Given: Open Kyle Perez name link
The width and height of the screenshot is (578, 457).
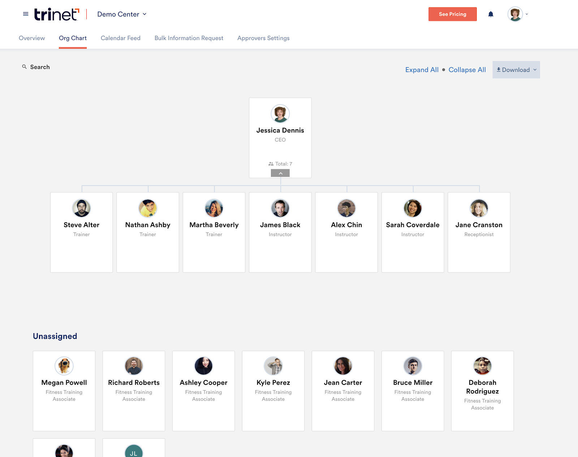Looking at the screenshot, I should 273,383.
